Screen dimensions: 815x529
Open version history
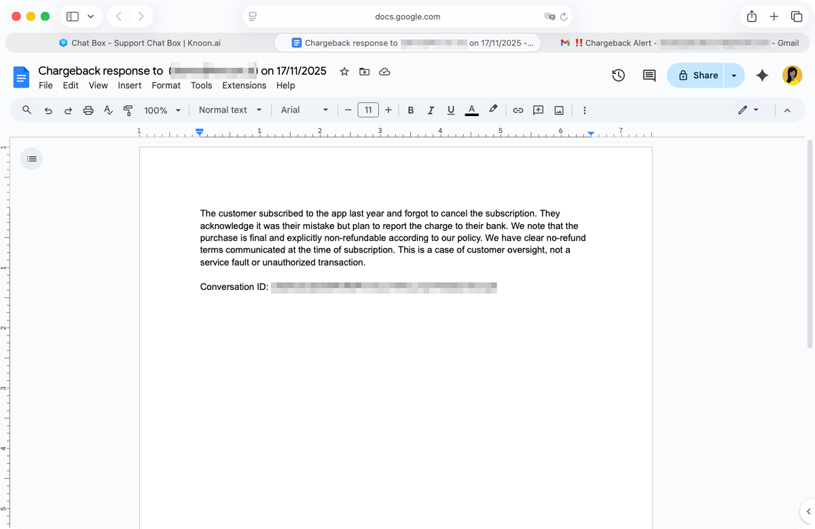(x=618, y=75)
